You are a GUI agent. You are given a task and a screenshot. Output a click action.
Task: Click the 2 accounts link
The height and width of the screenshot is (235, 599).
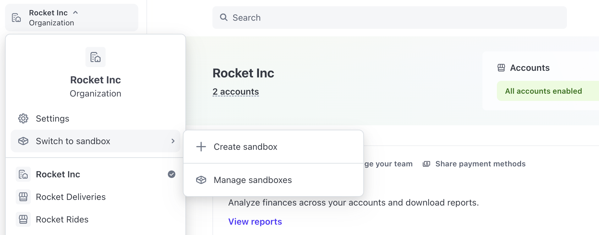pos(236,91)
